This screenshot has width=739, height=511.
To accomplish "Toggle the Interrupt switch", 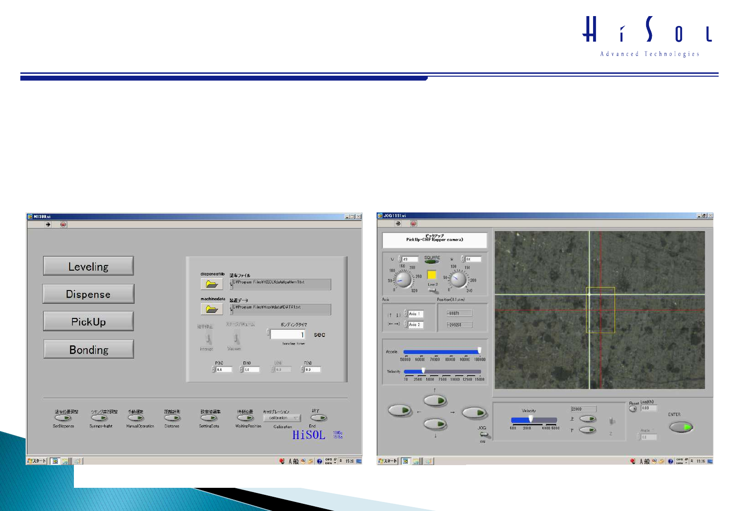I will point(207,339).
